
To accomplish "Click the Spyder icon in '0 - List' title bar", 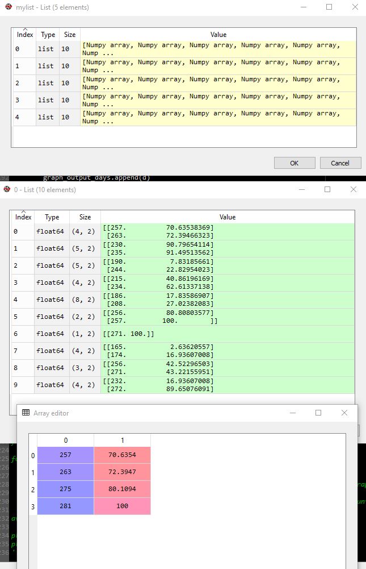I will tap(7, 190).
